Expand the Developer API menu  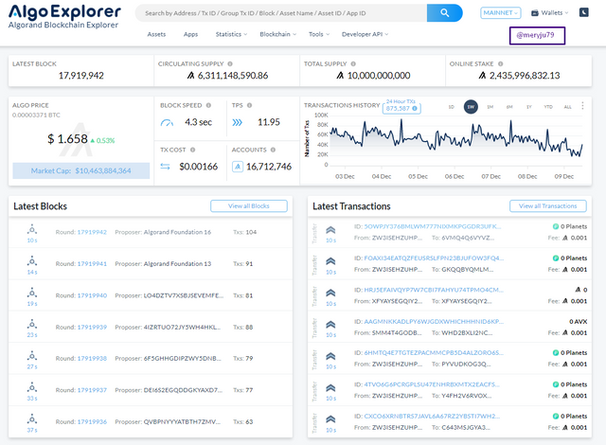coord(365,34)
